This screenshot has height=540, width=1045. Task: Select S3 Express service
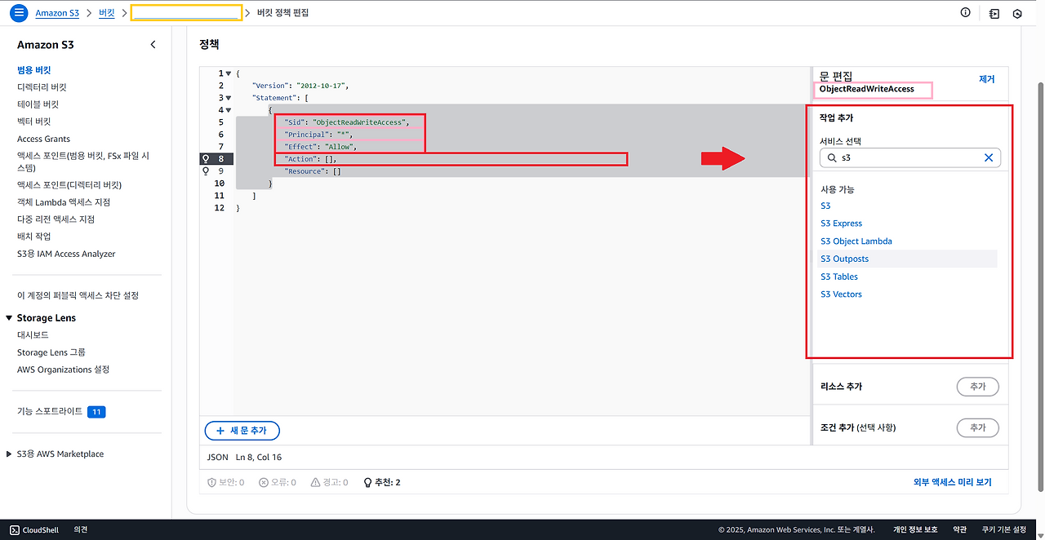click(x=841, y=224)
